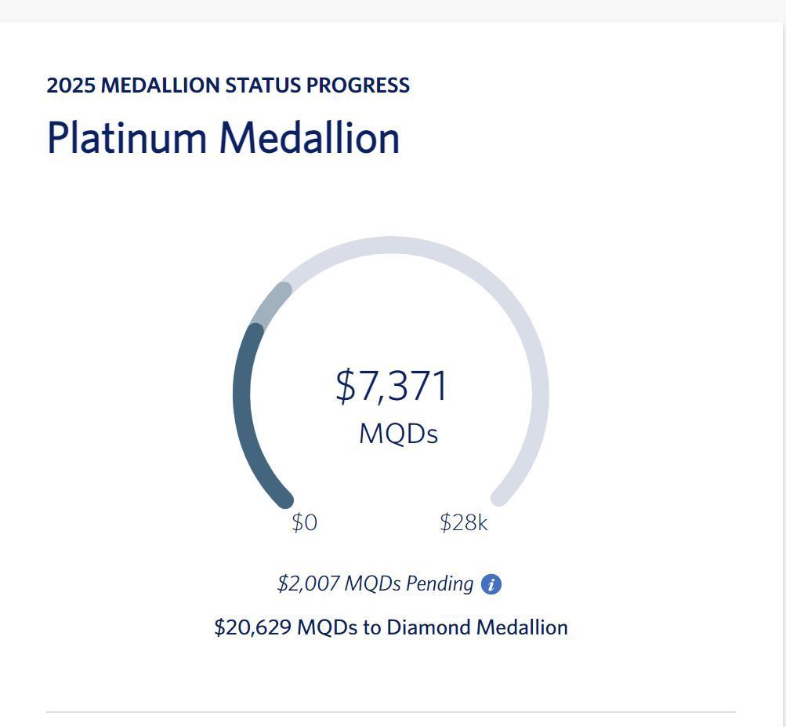Viewport: 786px width, 727px height.
Task: Select the "$2,007 MQDs Pending" text
Action: 375,583
